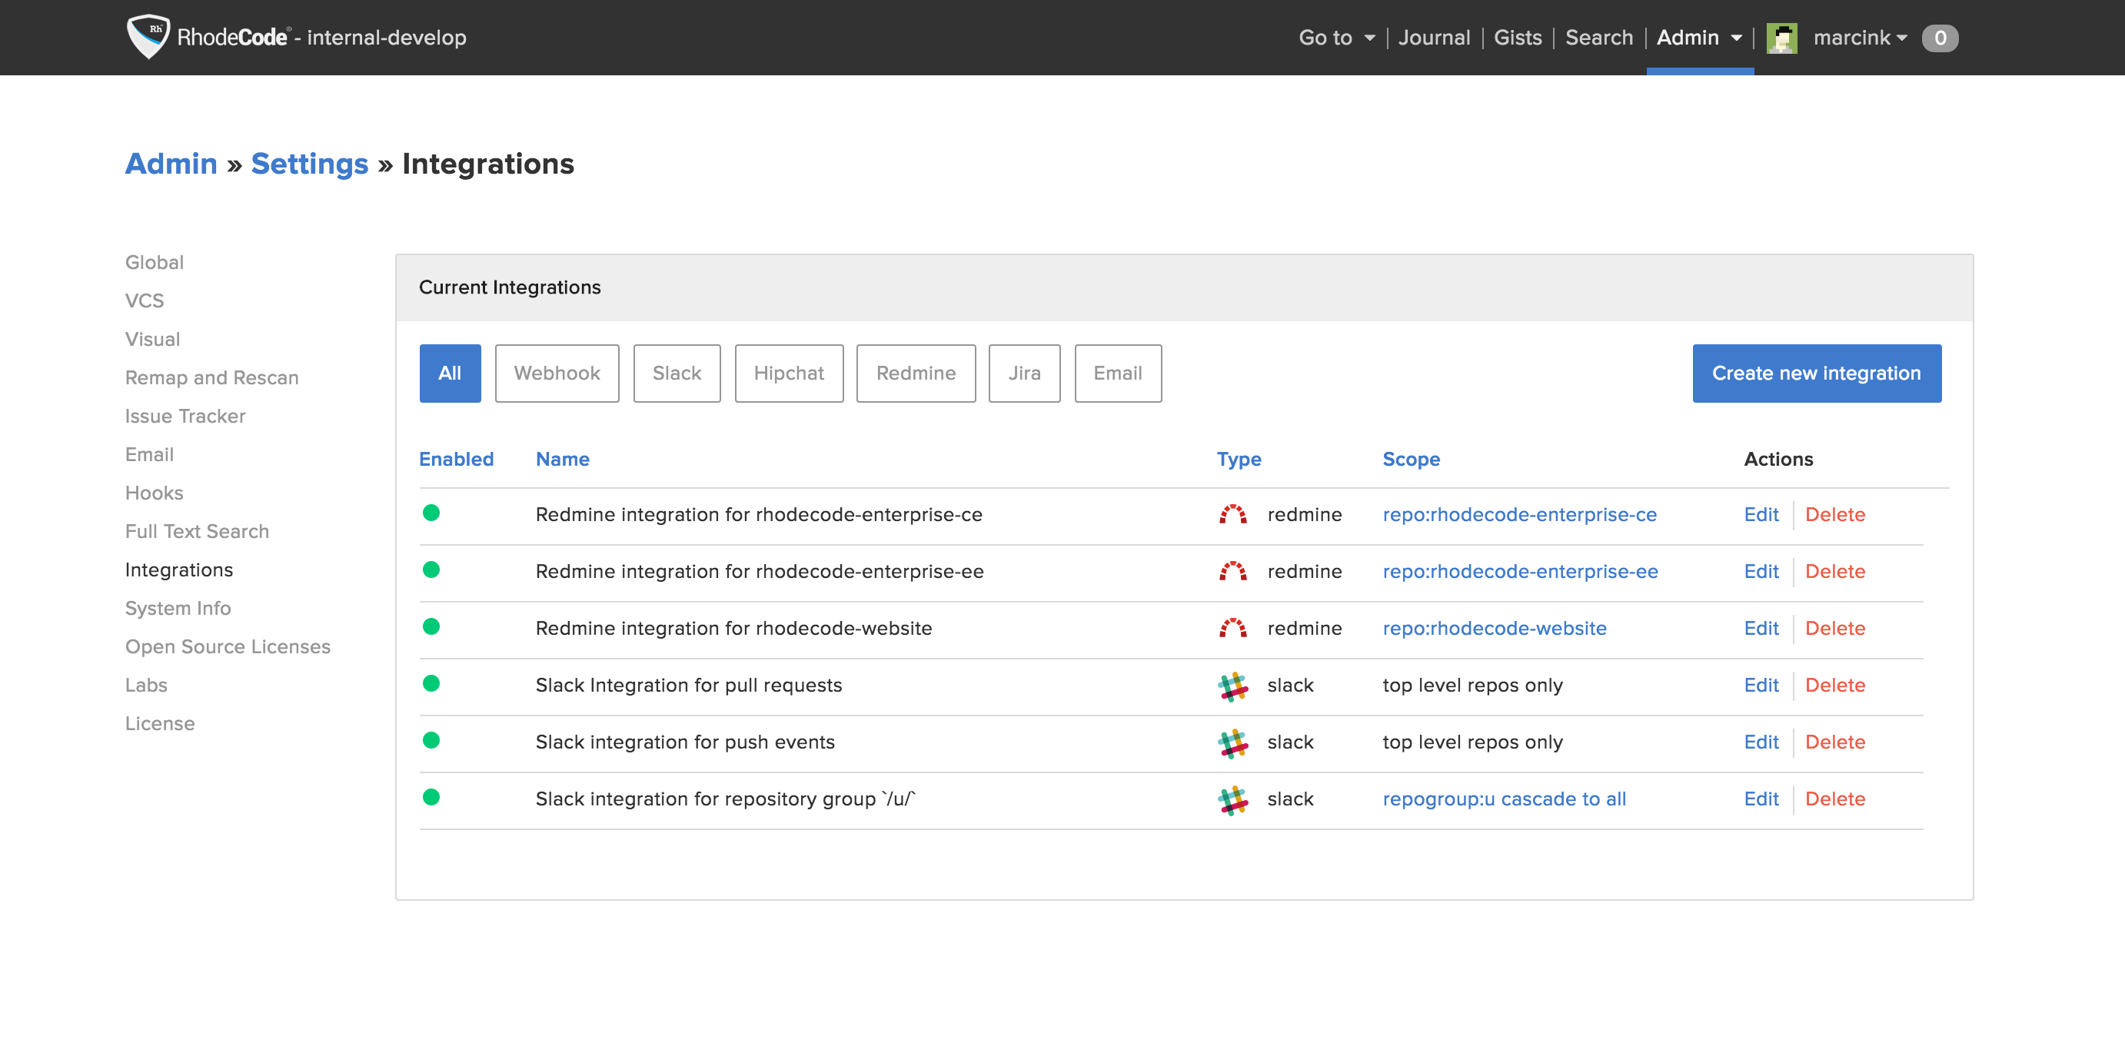Open VCS settings in sidebar
2125x1056 pixels.
click(145, 301)
